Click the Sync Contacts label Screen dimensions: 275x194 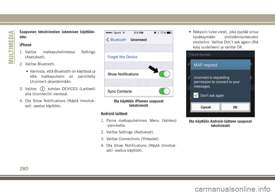coord(120,91)
